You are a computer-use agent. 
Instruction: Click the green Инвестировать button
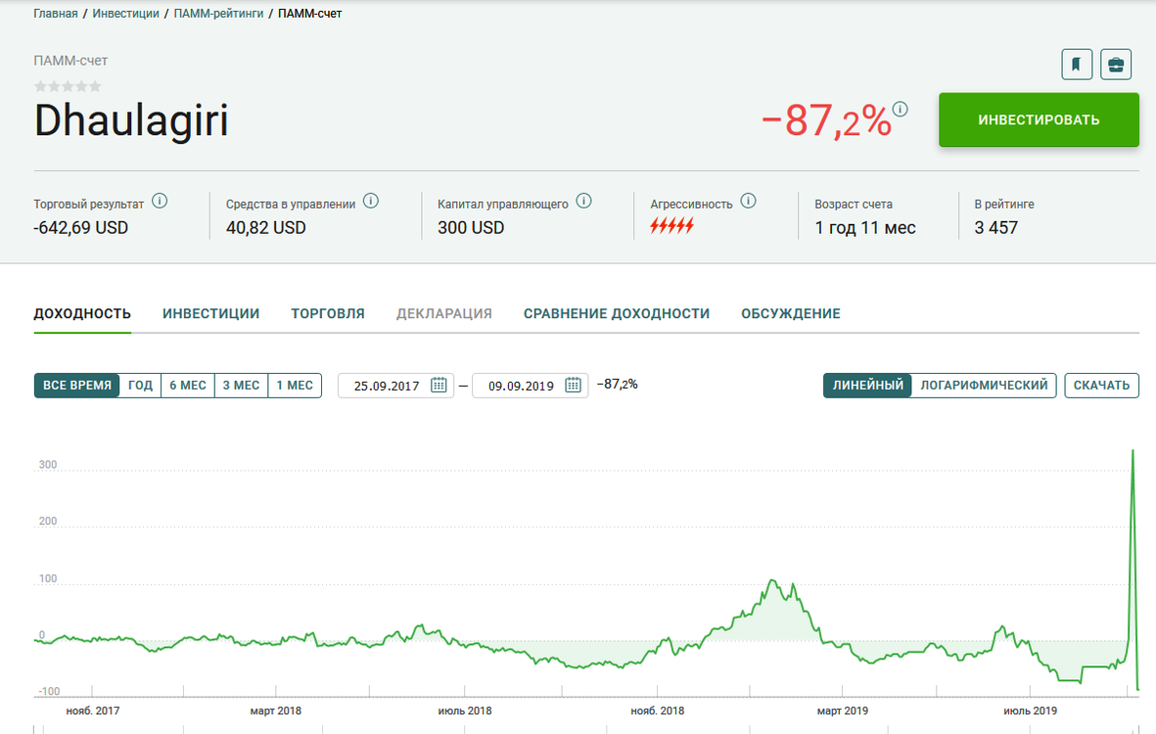point(1039,119)
